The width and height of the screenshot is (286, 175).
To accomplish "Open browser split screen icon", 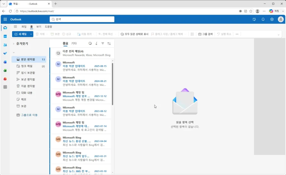I will point(246,11).
